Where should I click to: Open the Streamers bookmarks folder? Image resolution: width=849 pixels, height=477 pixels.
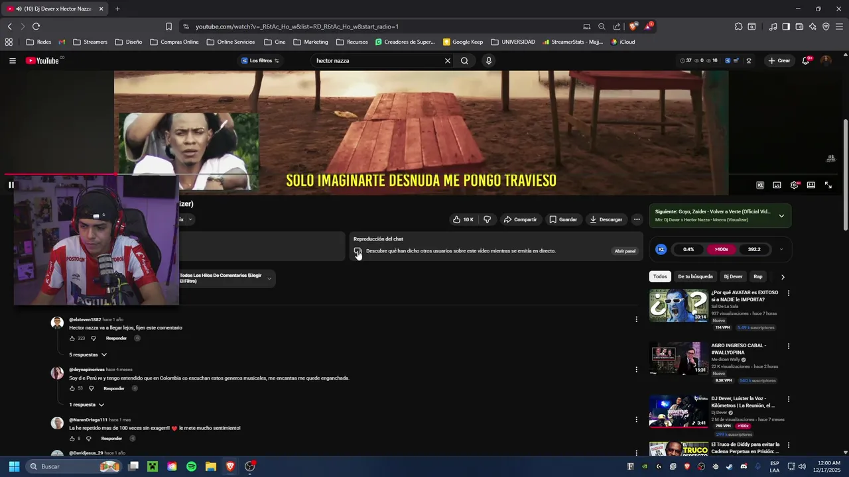point(90,42)
